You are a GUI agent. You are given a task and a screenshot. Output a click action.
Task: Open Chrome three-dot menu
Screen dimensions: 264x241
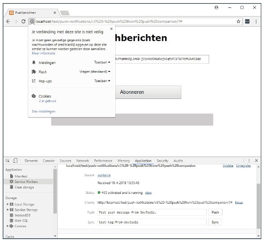tap(256, 21)
